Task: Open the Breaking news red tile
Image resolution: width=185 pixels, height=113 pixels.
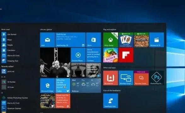Action: 63,101
